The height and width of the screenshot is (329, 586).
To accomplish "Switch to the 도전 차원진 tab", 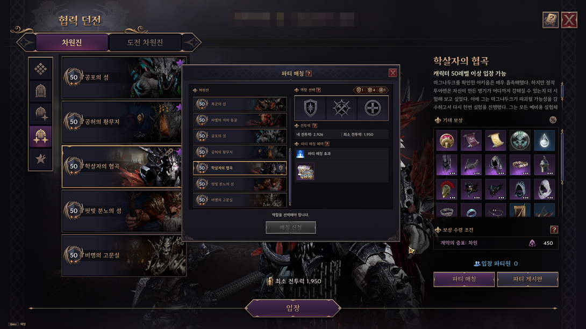I will (x=145, y=42).
